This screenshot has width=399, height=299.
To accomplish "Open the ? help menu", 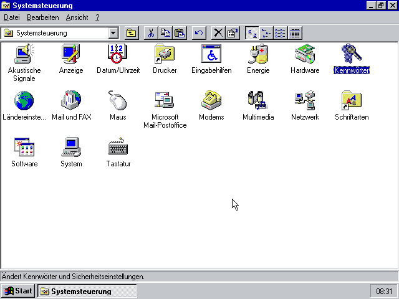I will [x=97, y=17].
